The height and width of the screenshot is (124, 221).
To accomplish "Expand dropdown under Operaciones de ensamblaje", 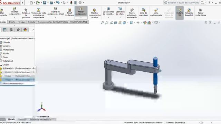I will point(108,18).
